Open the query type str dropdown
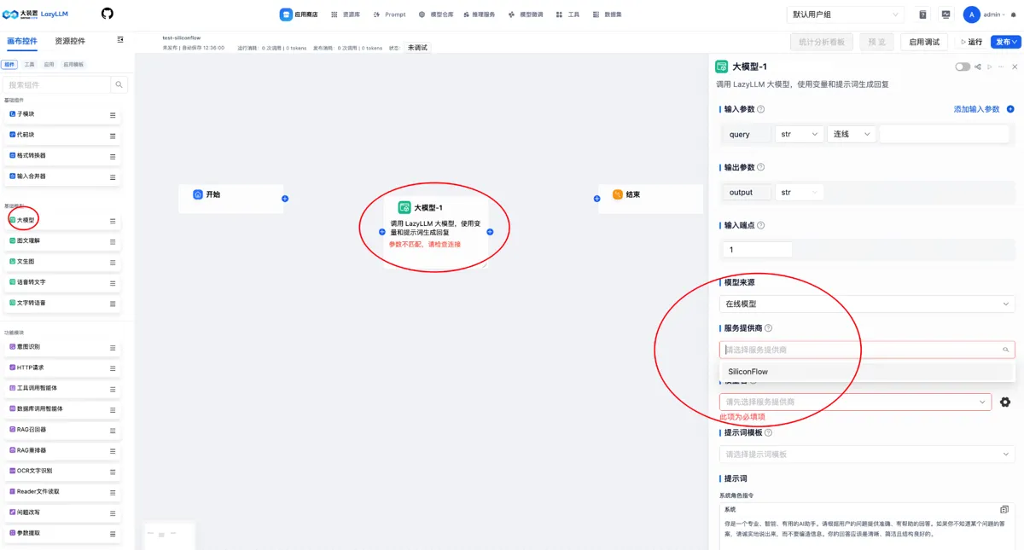The width and height of the screenshot is (1024, 550). point(799,134)
